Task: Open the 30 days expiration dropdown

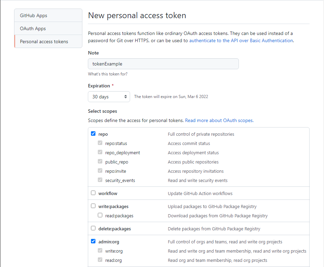Action: (x=109, y=97)
